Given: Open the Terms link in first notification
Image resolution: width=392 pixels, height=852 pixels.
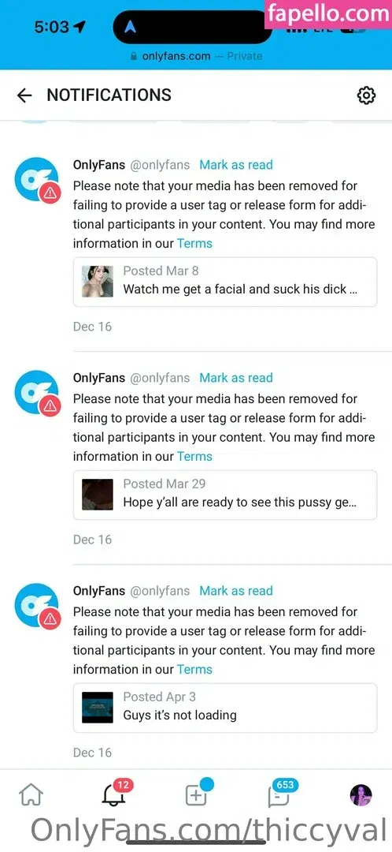Looking at the screenshot, I should (194, 244).
